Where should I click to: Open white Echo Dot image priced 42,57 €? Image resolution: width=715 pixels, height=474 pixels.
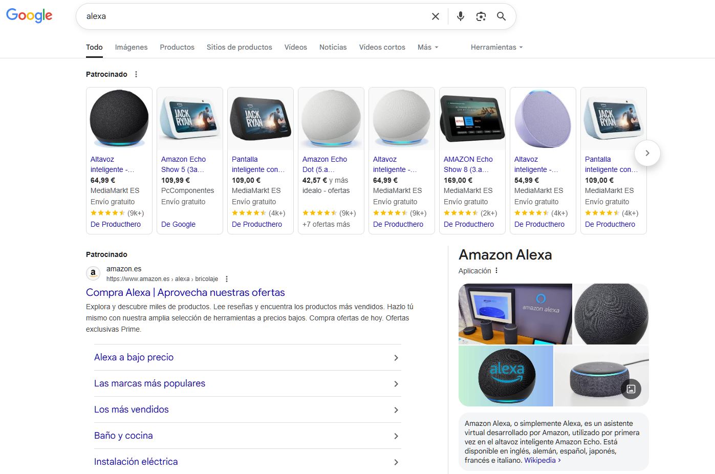331,119
